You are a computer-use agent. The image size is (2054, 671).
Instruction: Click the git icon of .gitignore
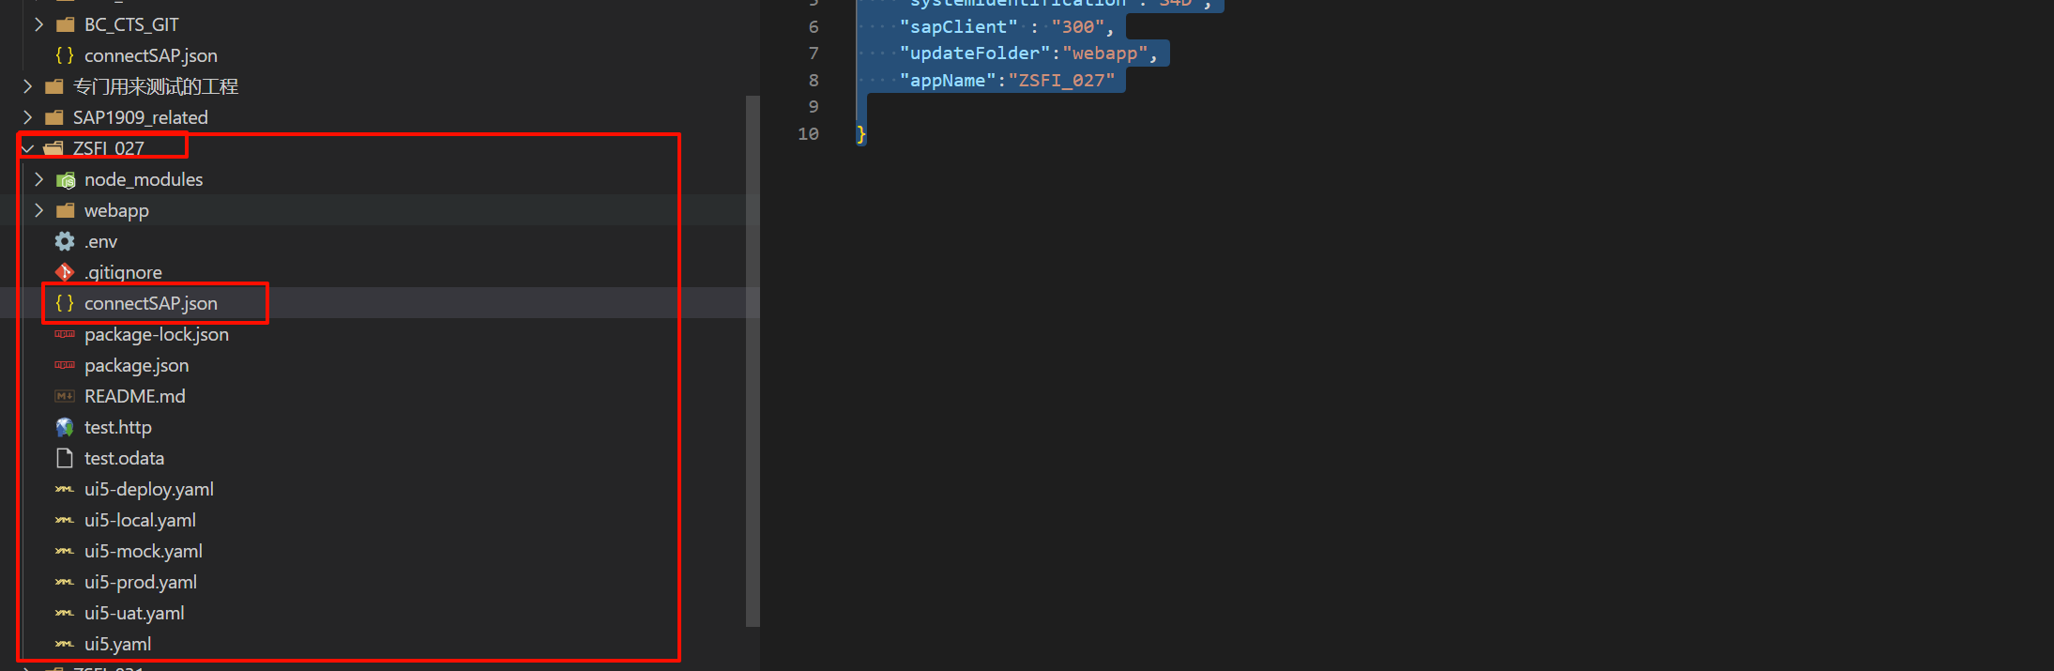coord(65,272)
